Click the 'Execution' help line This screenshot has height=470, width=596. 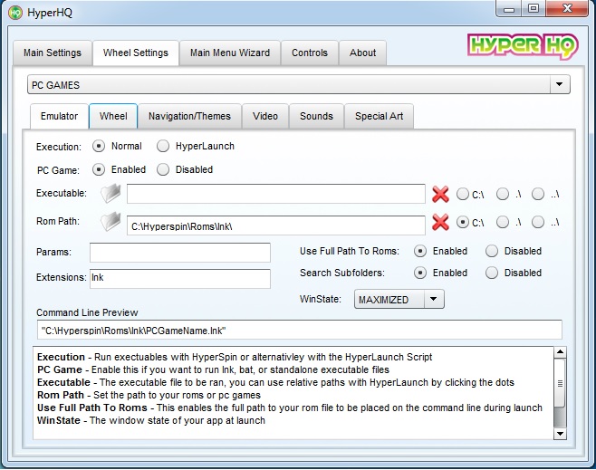[235, 357]
